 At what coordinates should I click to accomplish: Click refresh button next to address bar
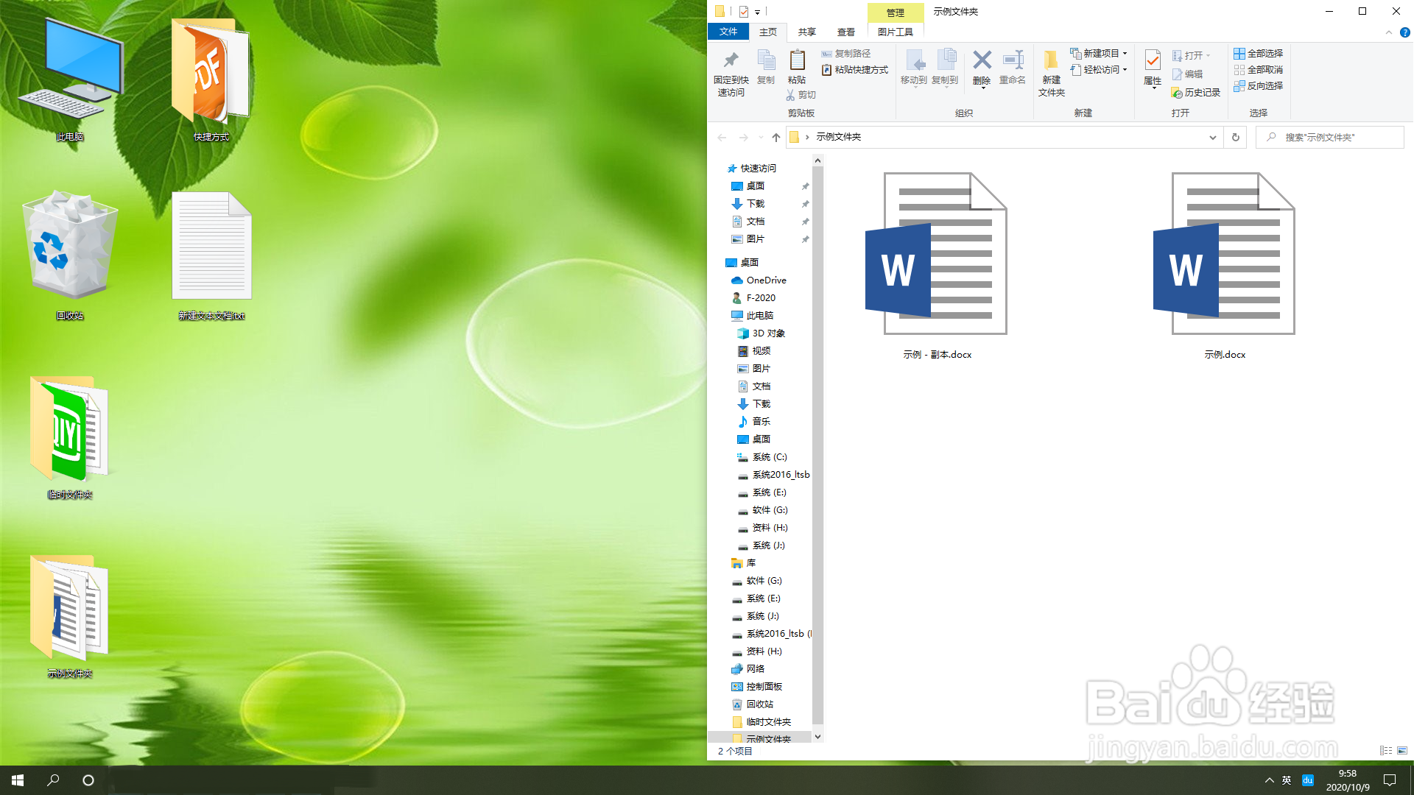click(1236, 137)
